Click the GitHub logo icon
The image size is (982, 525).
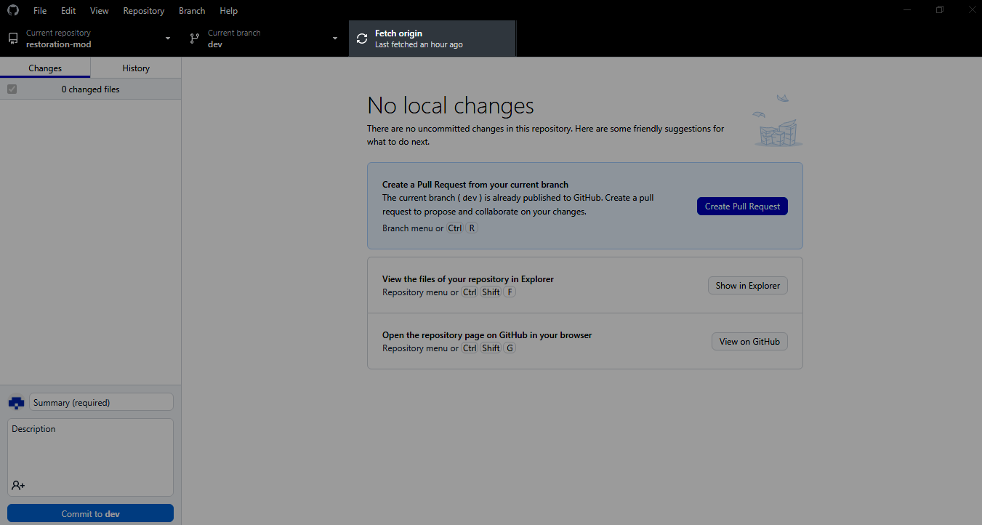click(13, 11)
